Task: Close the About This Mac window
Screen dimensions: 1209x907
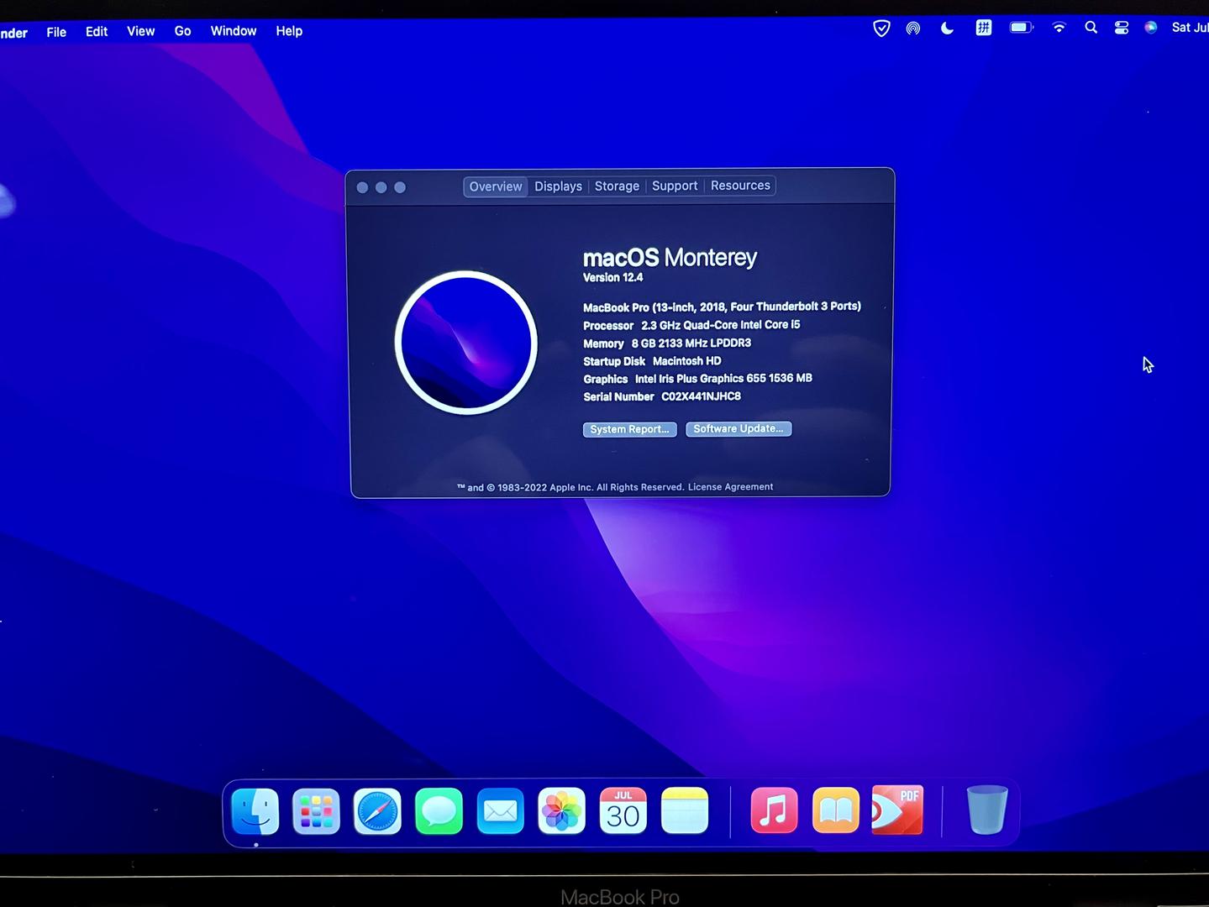Action: click(362, 187)
